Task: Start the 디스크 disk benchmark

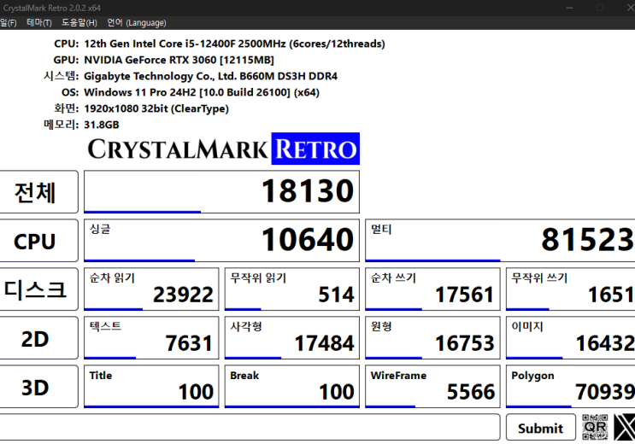Action: (x=38, y=289)
